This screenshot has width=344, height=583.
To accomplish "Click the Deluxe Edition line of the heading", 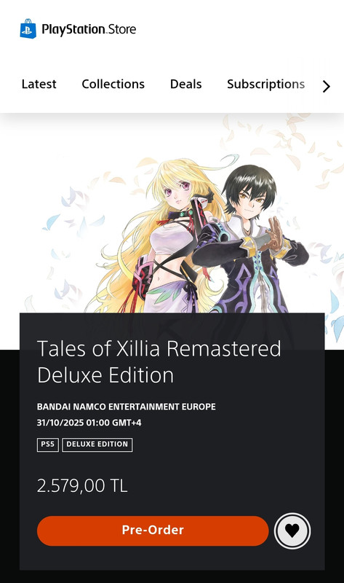I will click(x=105, y=375).
